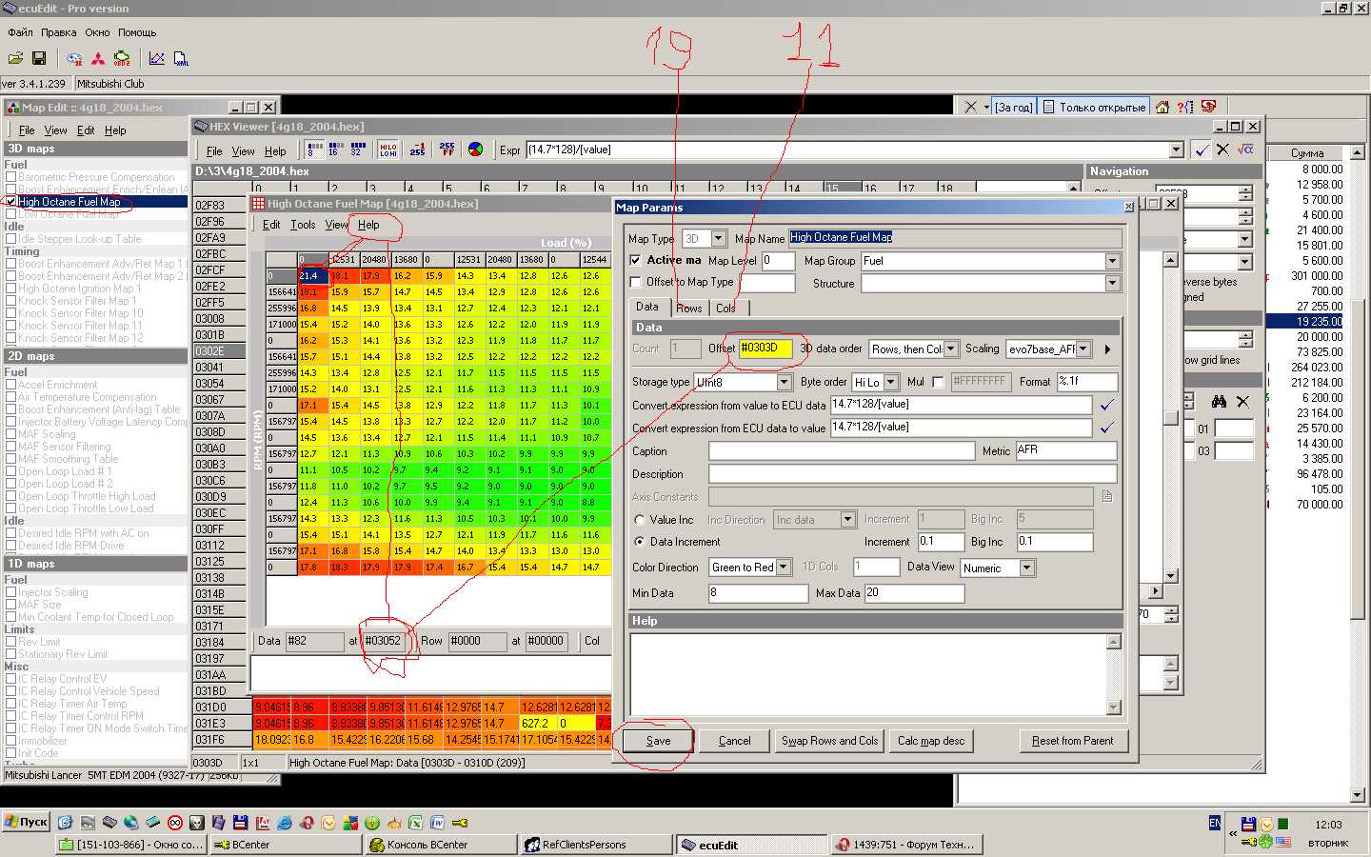This screenshot has width=1371, height=857.
Task: Click the Calc map desc button
Action: [931, 741]
